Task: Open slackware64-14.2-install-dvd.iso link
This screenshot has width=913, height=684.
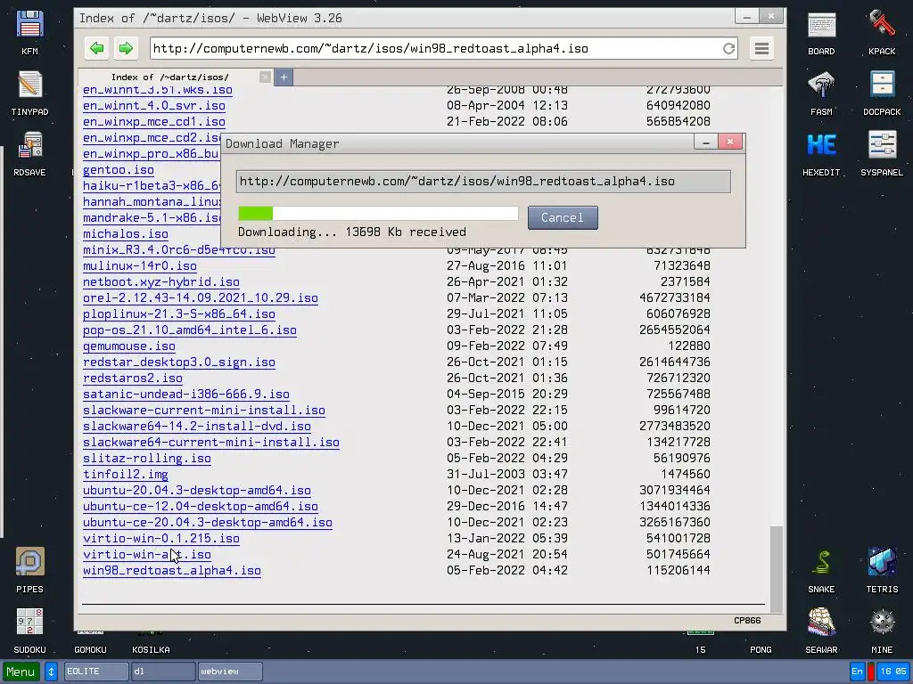Action: click(x=197, y=427)
